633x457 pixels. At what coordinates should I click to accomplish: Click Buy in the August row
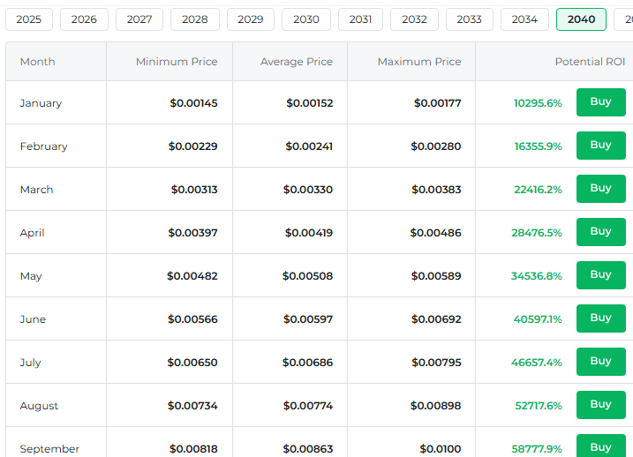point(600,405)
